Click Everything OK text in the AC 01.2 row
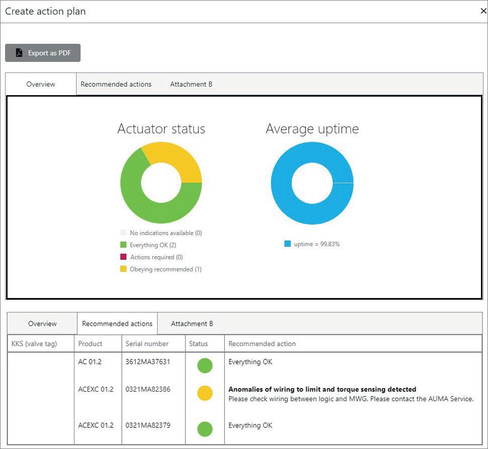Viewport: 488px width, 449px height. pyautogui.click(x=250, y=361)
